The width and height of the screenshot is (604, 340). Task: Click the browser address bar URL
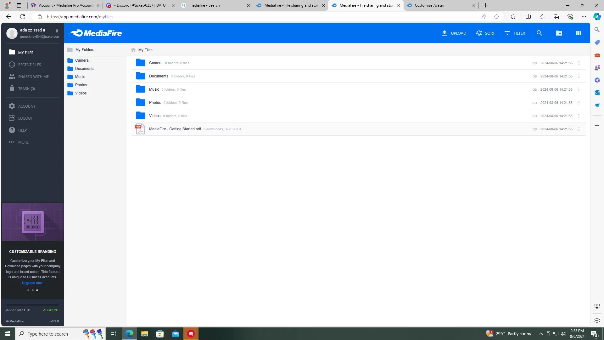pos(80,17)
